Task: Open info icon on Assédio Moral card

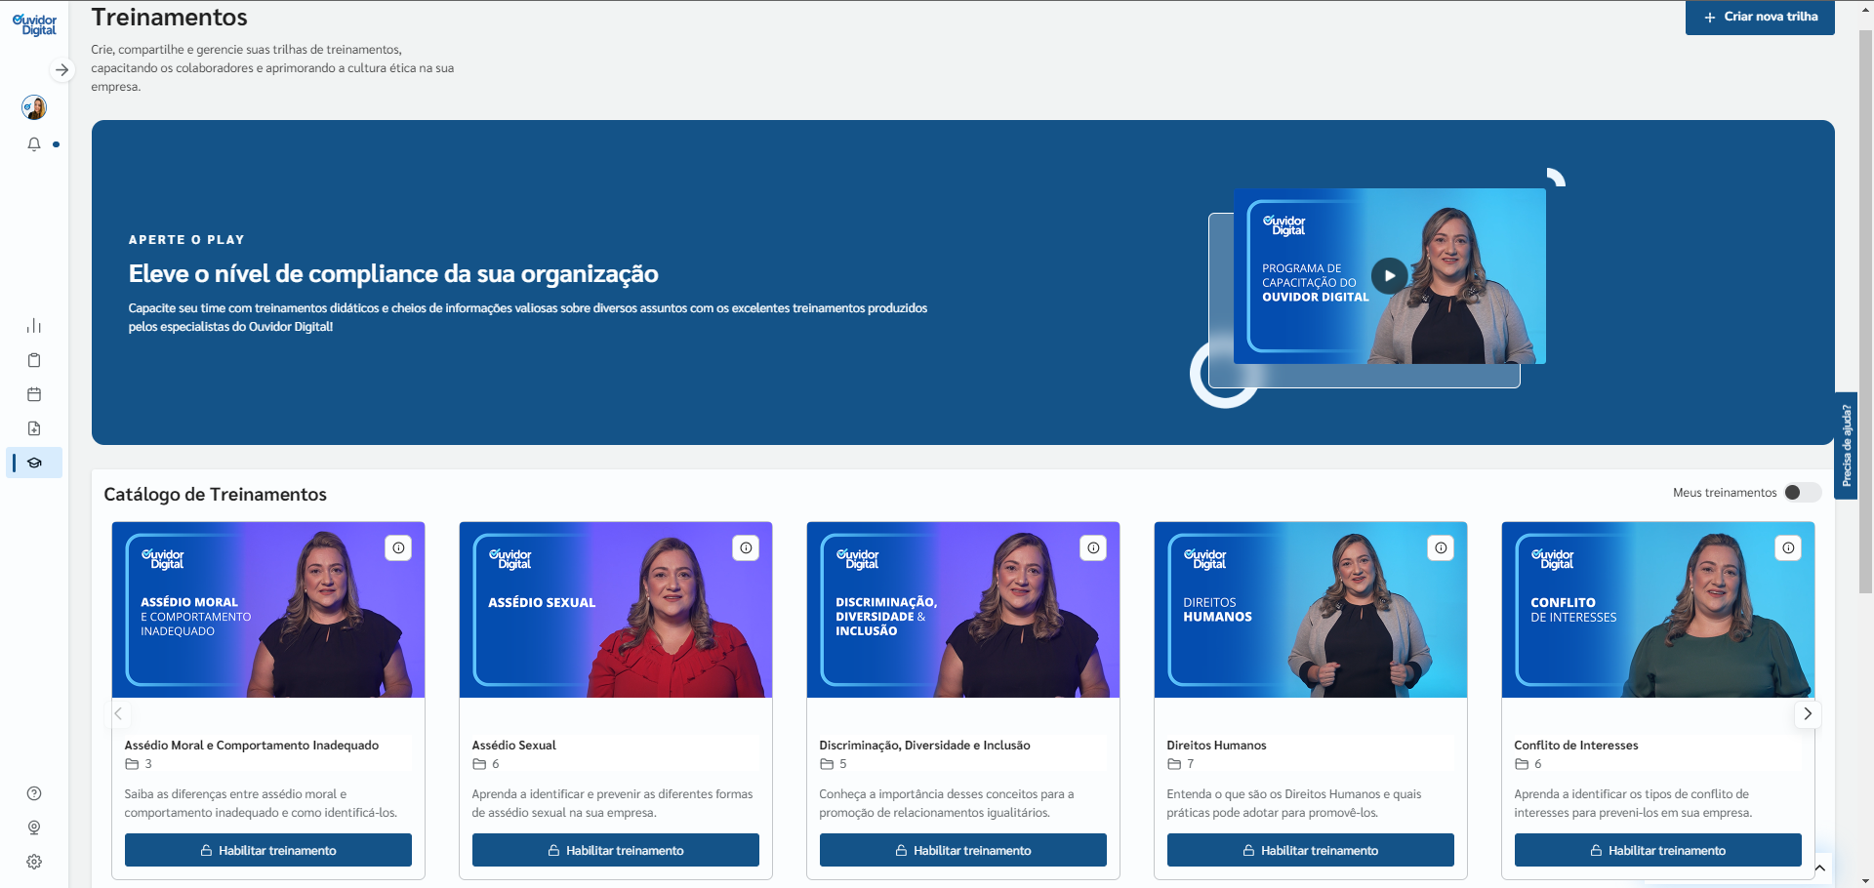Action: click(398, 548)
